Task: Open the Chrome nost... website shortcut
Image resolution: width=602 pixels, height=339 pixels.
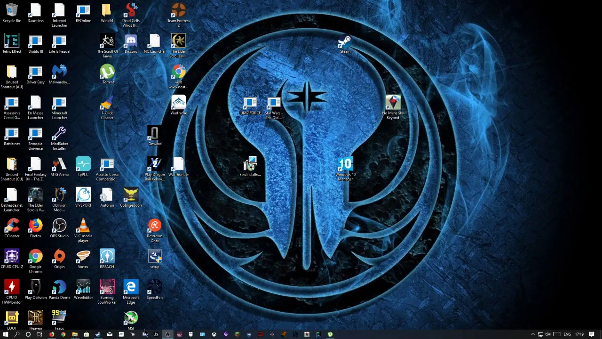Action: pos(179,76)
